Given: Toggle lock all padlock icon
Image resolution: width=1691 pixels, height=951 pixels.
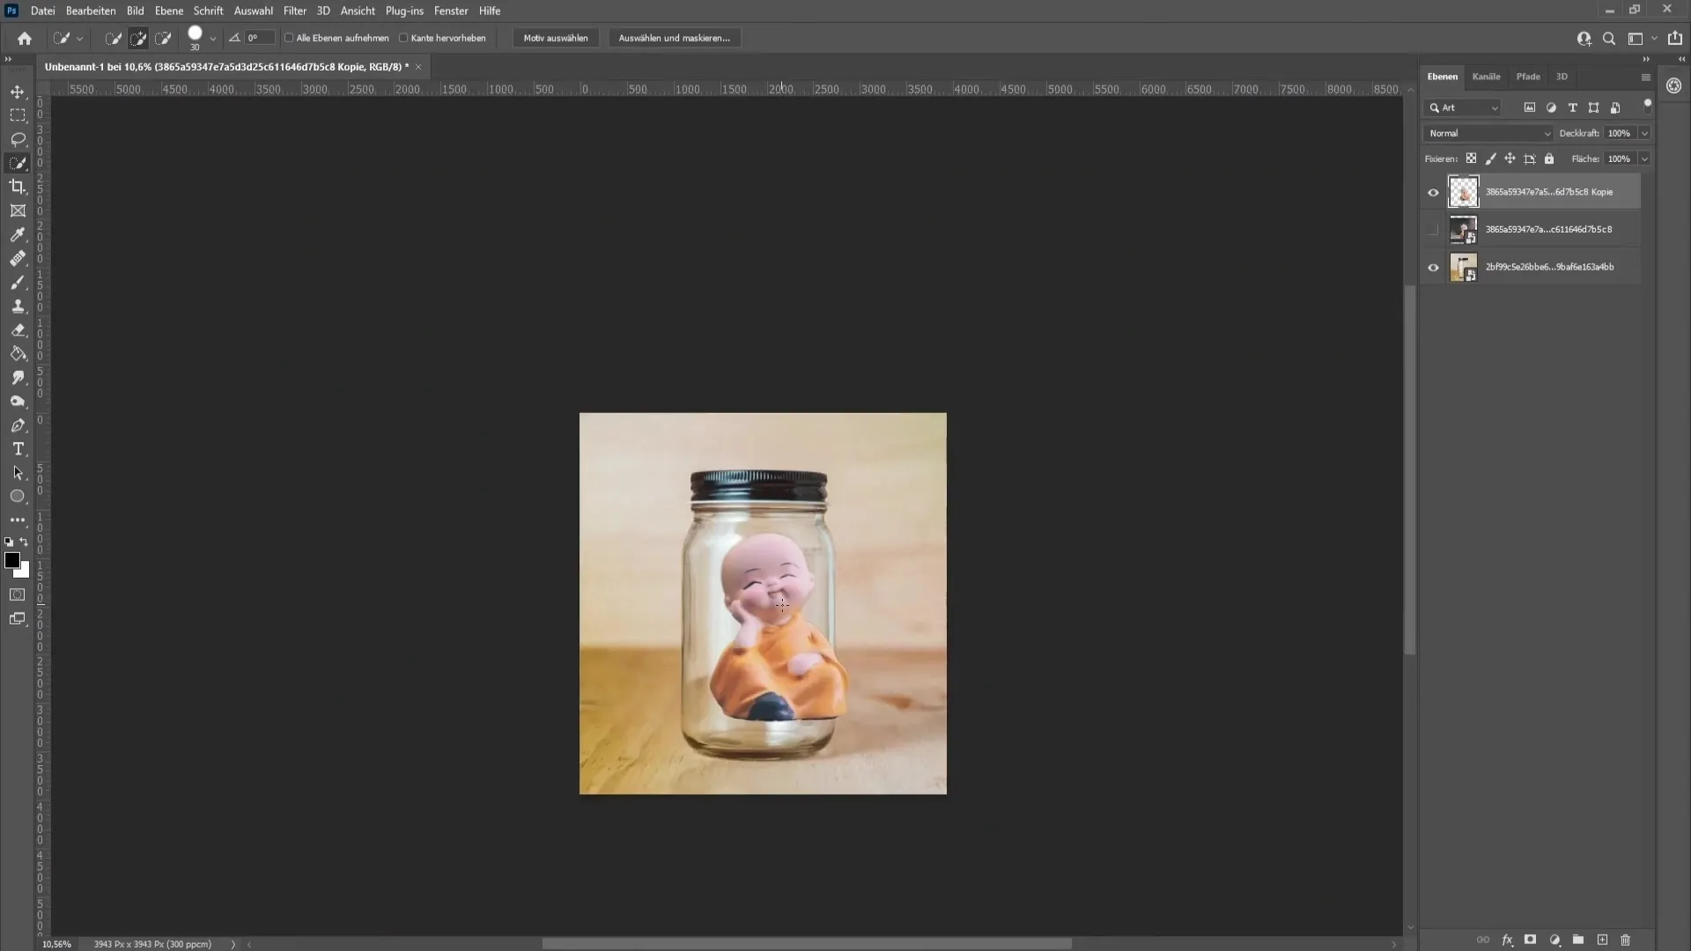Looking at the screenshot, I should pyautogui.click(x=1549, y=158).
